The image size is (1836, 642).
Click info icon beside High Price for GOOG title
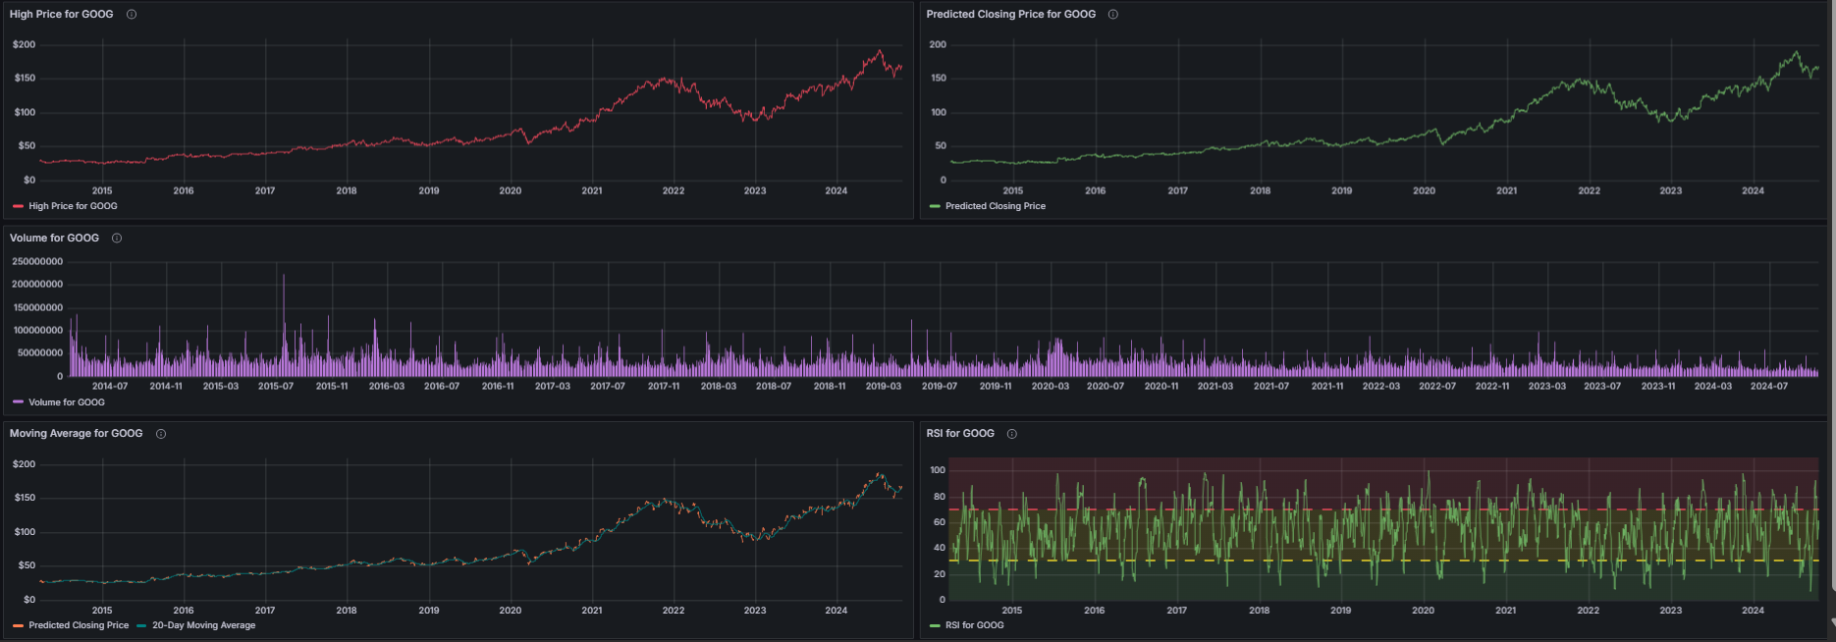132,15
